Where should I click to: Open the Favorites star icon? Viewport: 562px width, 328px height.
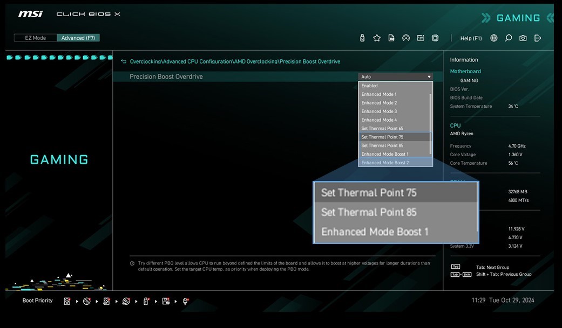coord(377,38)
